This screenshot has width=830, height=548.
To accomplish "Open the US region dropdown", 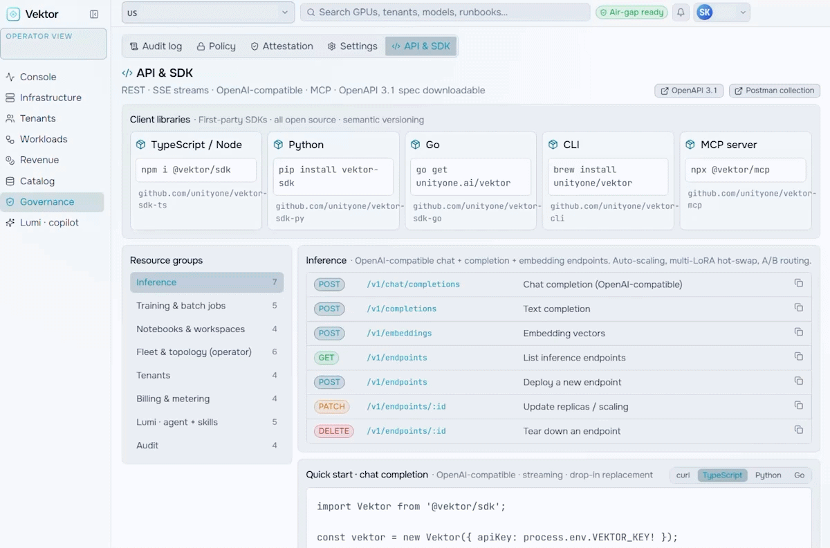I will point(208,12).
